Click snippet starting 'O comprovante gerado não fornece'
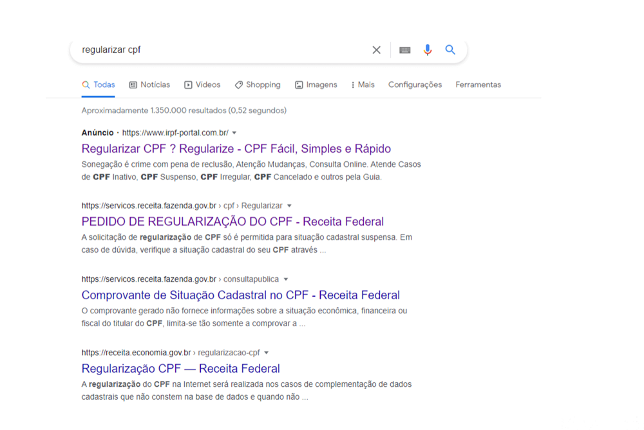Screen dimensions: 644x430 (244, 317)
